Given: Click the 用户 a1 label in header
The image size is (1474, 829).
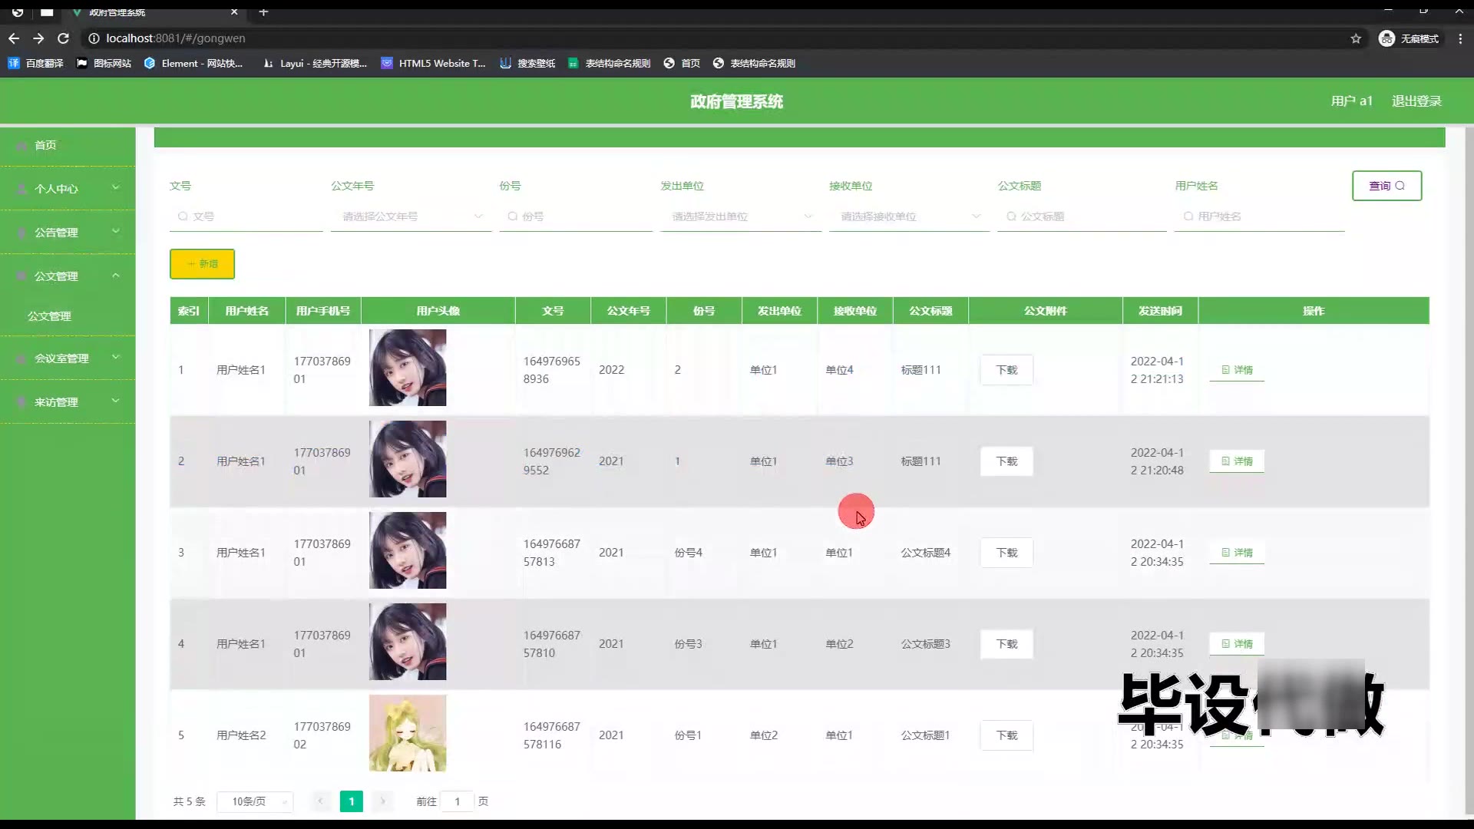Looking at the screenshot, I should point(1351,101).
